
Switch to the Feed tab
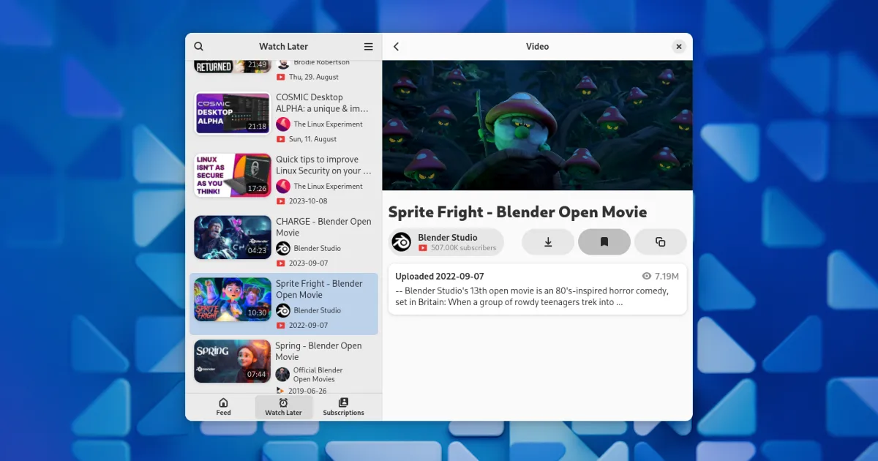click(223, 407)
